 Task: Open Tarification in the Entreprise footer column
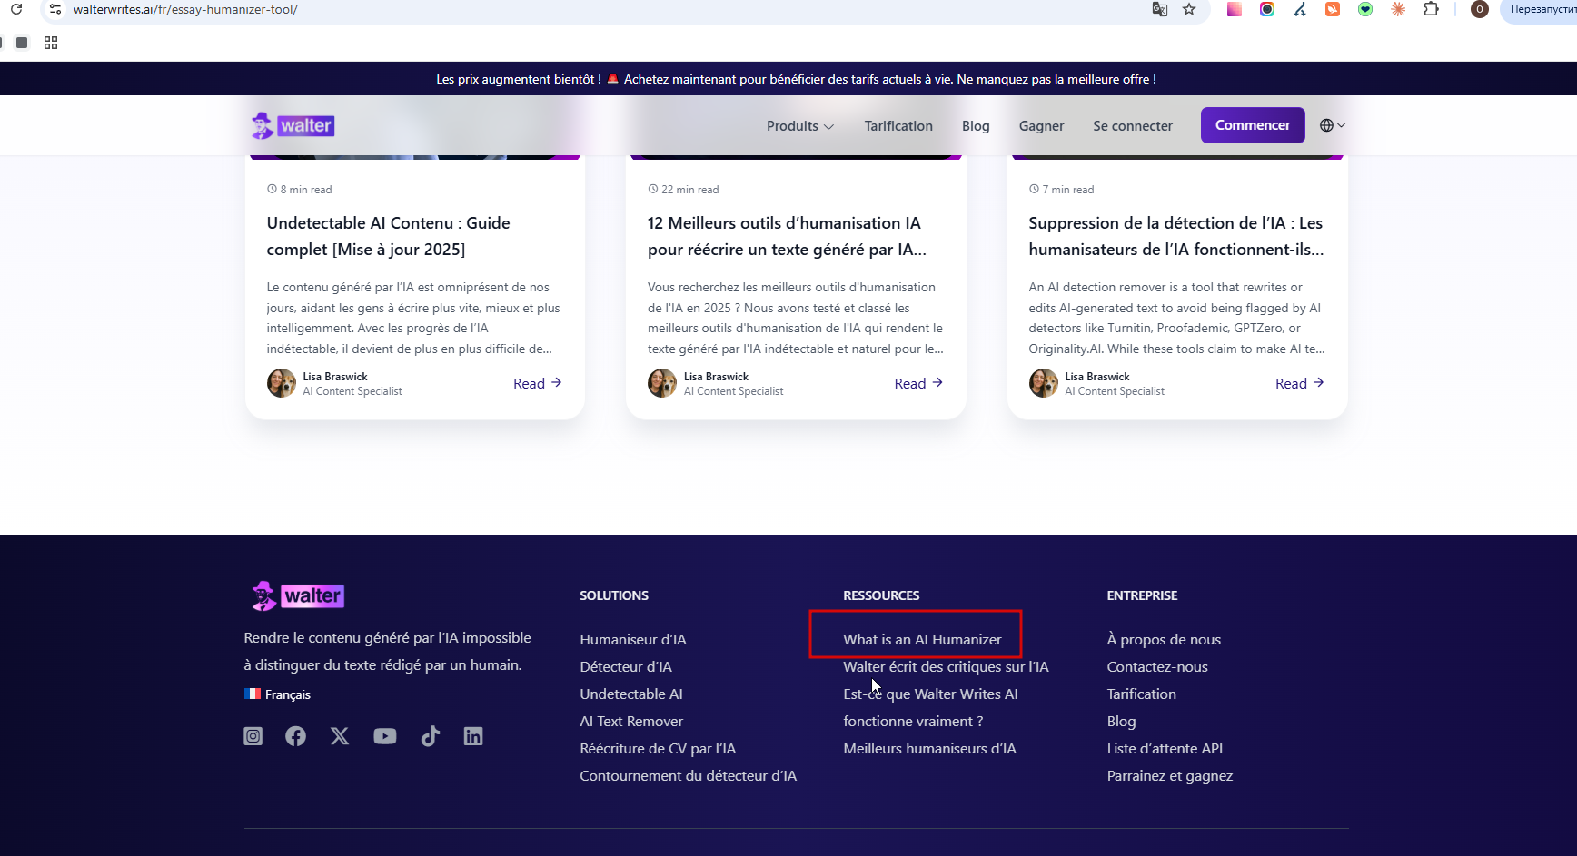(x=1141, y=694)
